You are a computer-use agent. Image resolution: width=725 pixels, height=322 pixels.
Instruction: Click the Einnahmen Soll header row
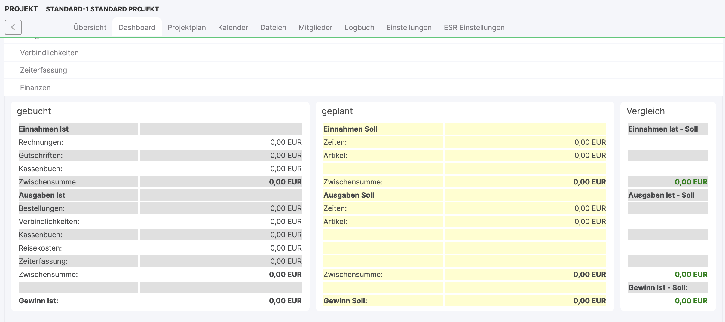tap(350, 129)
